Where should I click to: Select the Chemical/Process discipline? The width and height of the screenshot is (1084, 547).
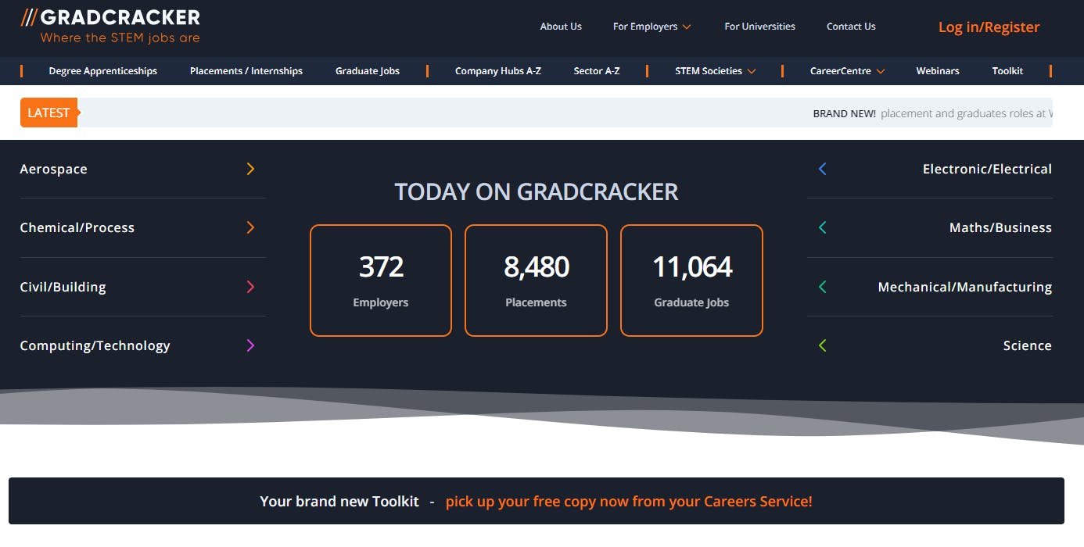tap(77, 227)
